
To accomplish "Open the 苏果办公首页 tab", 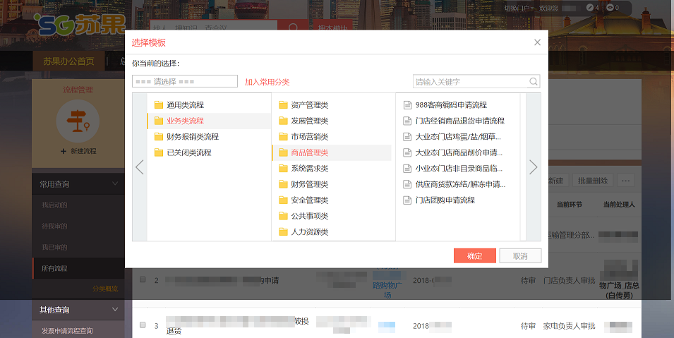I will [68, 61].
